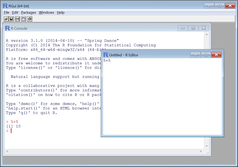Click the "R version 3.1.0" console line
This screenshot has width=238, height=167.
point(62,40)
